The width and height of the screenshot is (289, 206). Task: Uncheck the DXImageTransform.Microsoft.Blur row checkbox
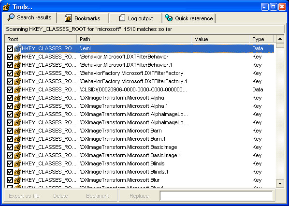[x=10, y=180]
